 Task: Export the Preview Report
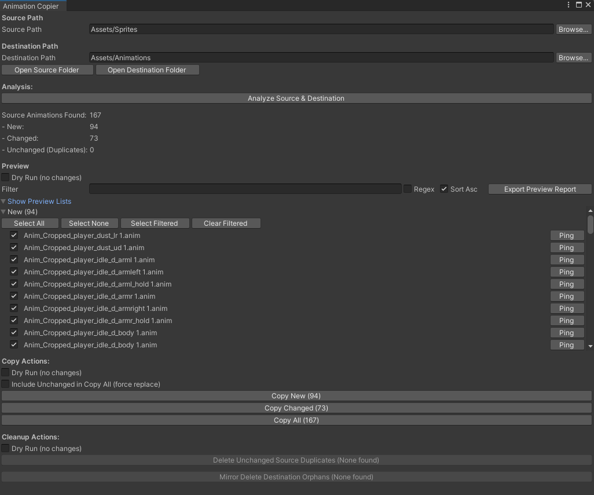(540, 189)
